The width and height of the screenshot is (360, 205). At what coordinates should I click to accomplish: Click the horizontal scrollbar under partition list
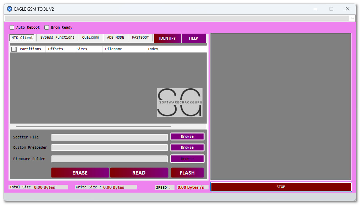(93, 127)
